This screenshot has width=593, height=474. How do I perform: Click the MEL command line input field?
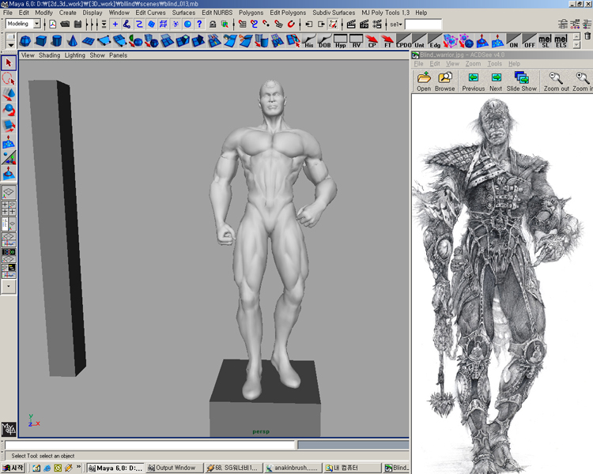pos(150,446)
